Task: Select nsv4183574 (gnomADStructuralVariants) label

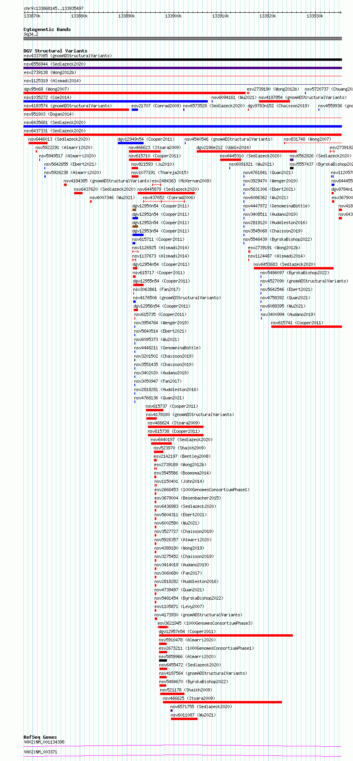Action: pyautogui.click(x=68, y=106)
